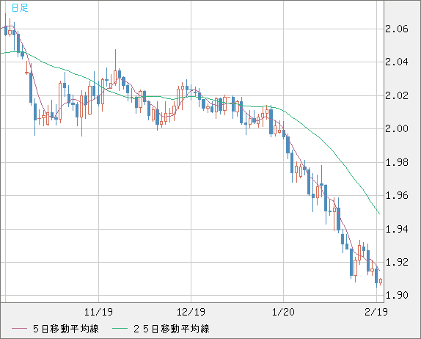
Task: Select the 2.04 price axis label
Action: pos(397,62)
